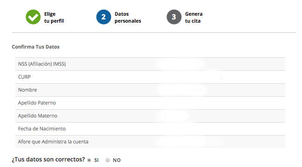Viewport: 302px width, 167px height.
Task: Click the gray step 3 circle
Action: [174, 17]
